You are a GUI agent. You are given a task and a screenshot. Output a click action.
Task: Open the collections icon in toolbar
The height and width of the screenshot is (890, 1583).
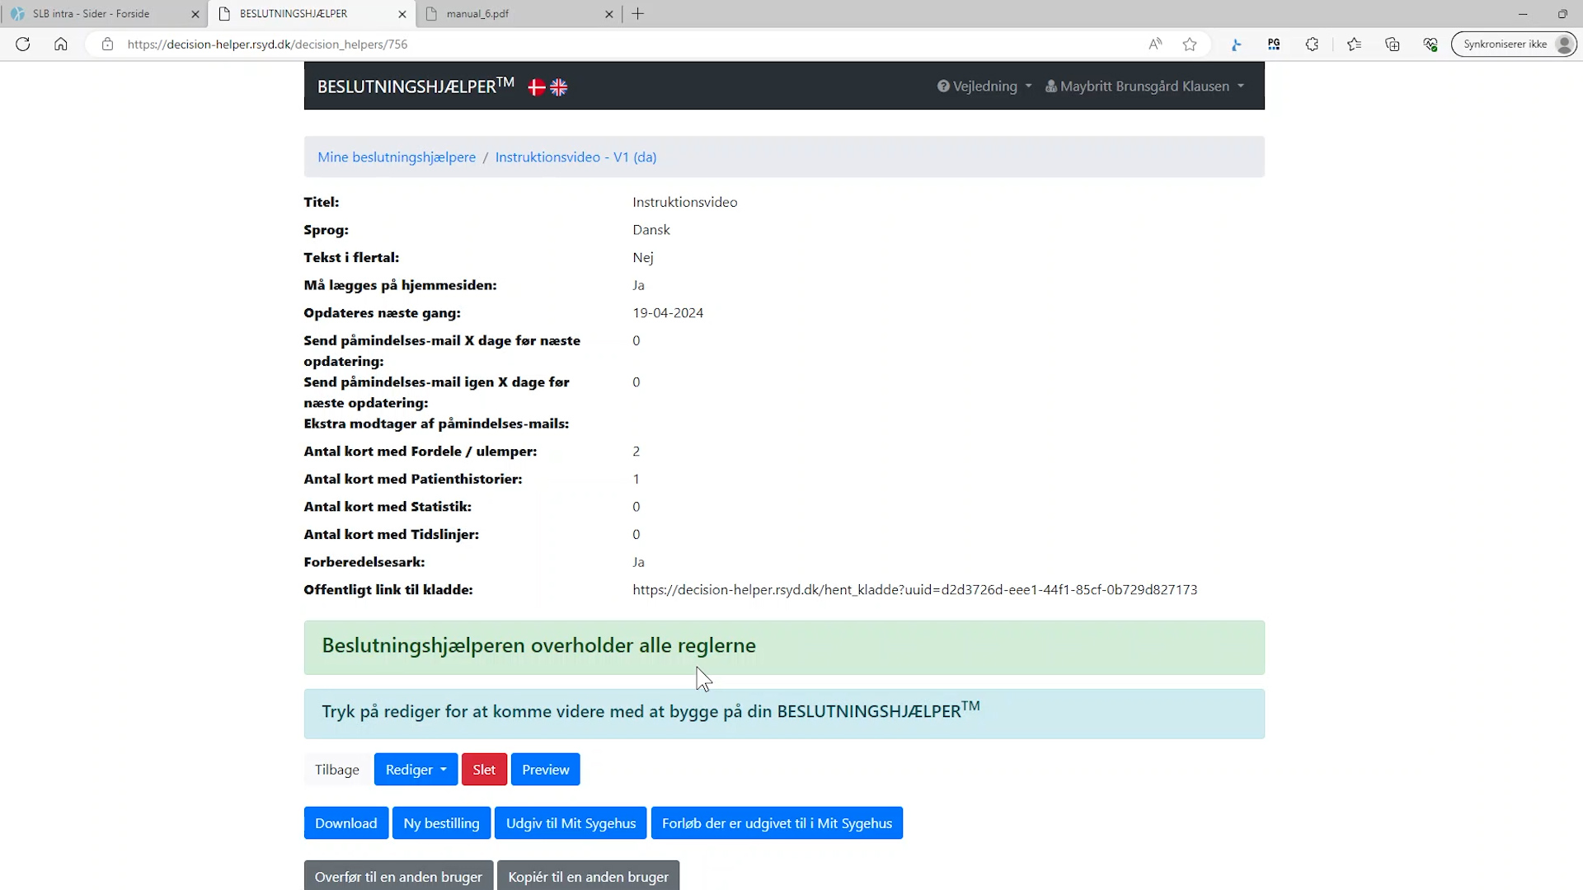[x=1393, y=44]
